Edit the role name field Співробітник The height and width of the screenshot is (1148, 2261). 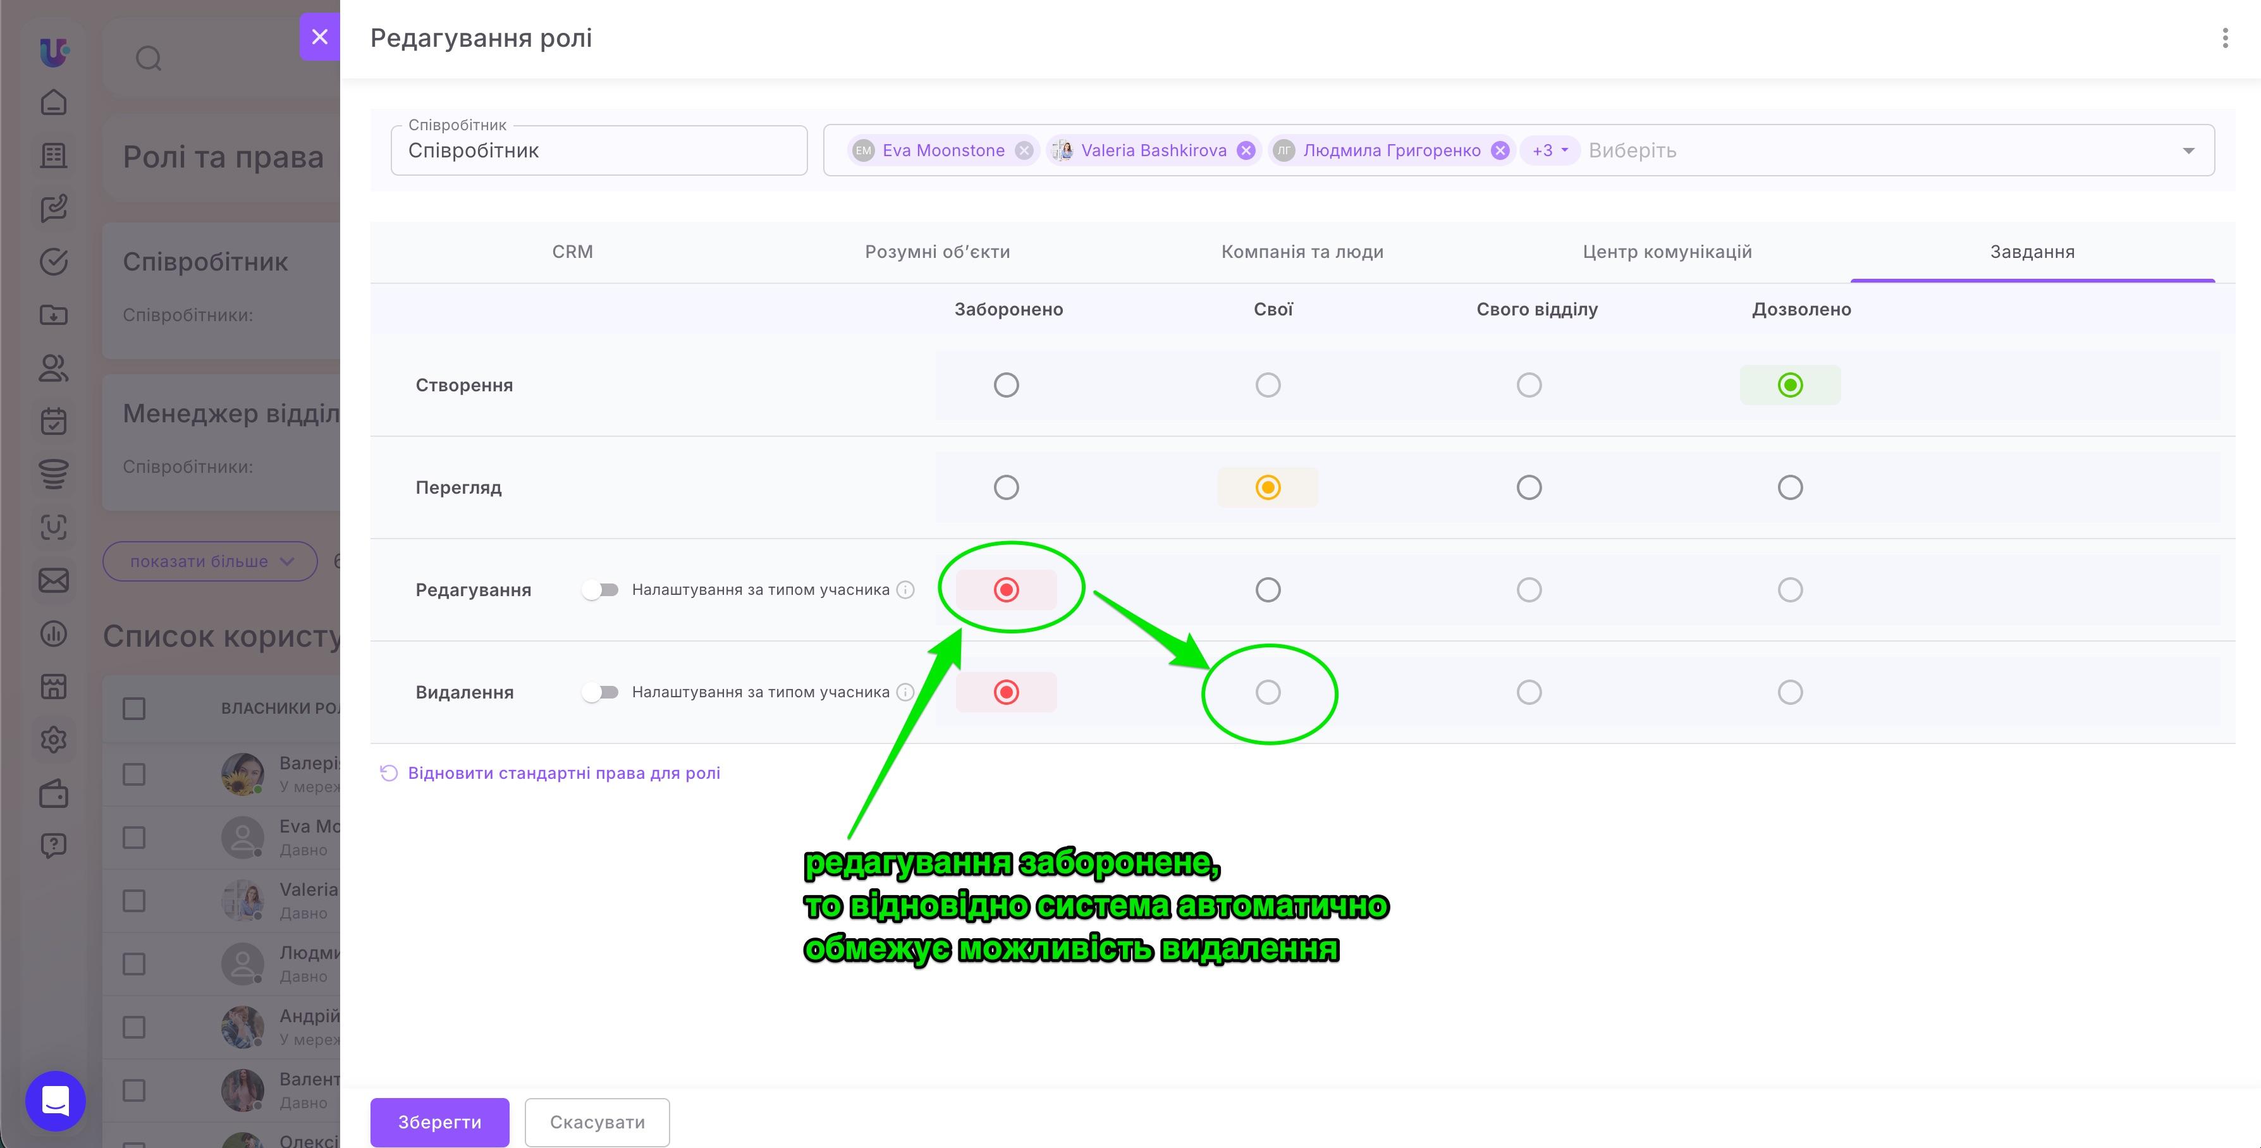(x=599, y=151)
